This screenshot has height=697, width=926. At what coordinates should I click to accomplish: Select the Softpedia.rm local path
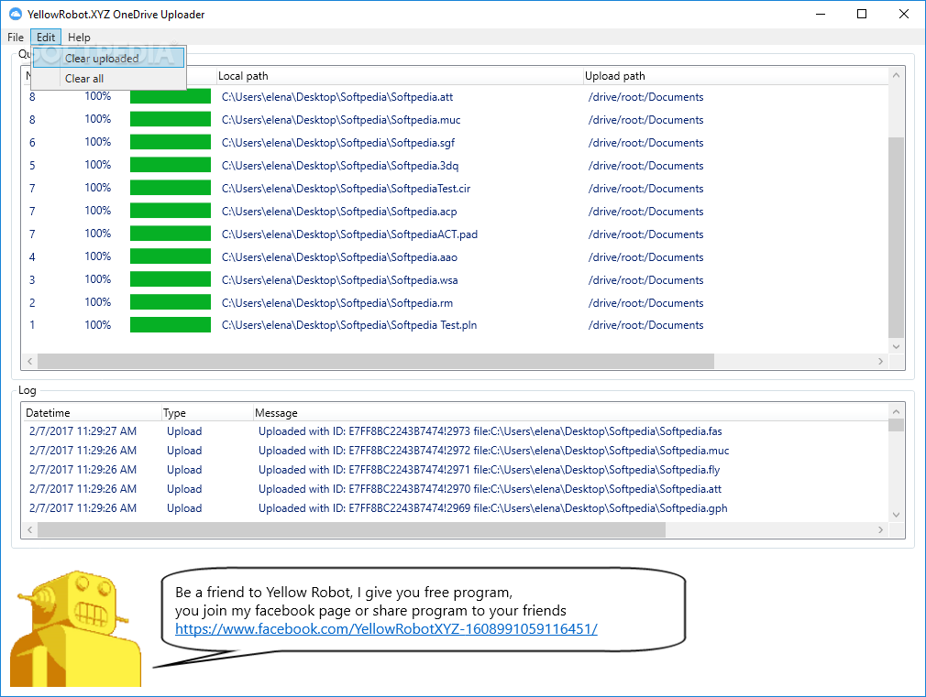click(337, 303)
